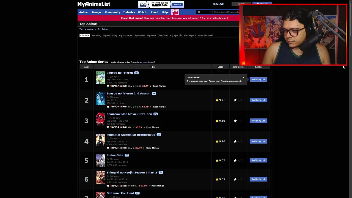
Task: Play video badge next to Gintama: The Final
Action: [x=137, y=193]
